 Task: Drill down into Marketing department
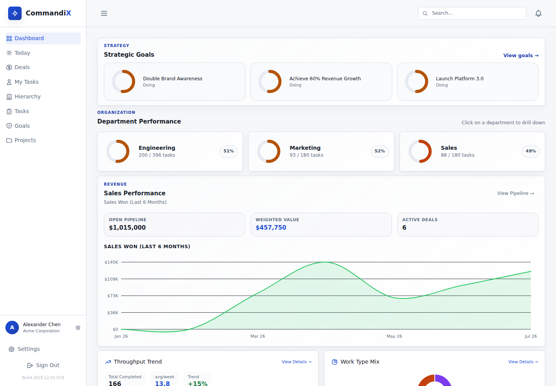click(x=321, y=151)
